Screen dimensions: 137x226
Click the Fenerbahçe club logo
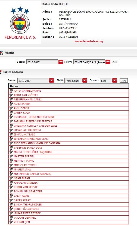(20, 20)
